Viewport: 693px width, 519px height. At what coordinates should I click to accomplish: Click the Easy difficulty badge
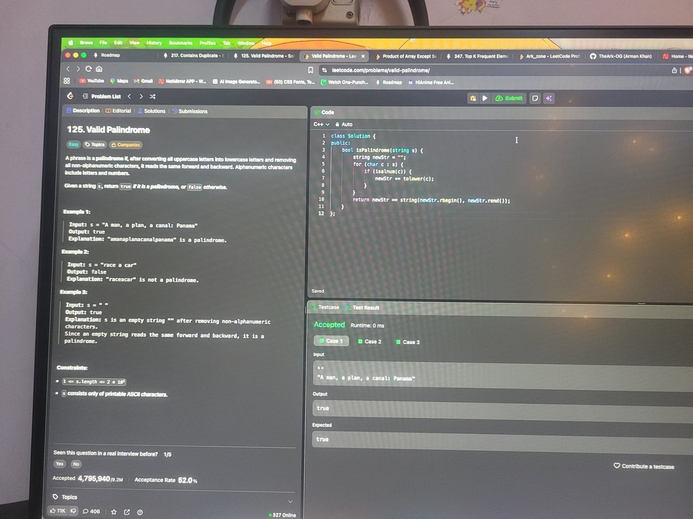pyautogui.click(x=74, y=145)
